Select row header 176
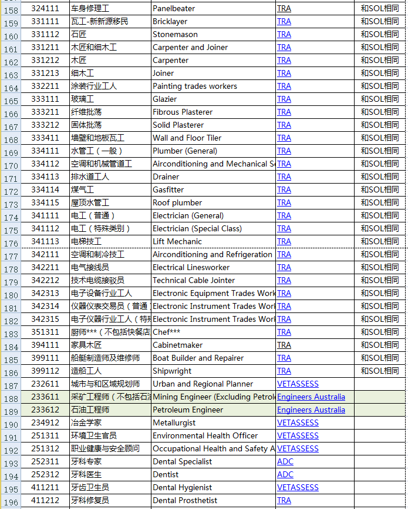This screenshot has width=408, height=509. point(11,242)
